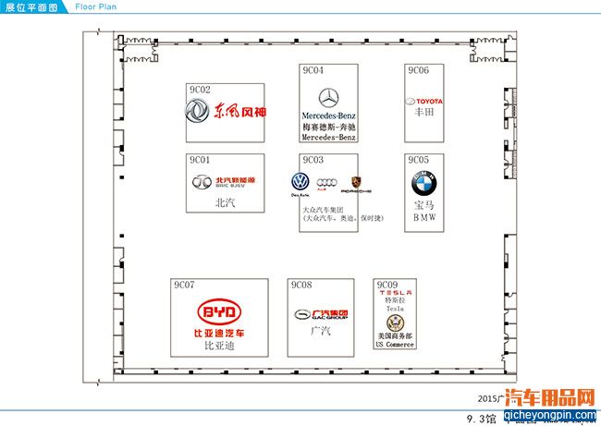
Task: Click the 大众汽车集团 text in booth 9C03
Action: point(323,210)
